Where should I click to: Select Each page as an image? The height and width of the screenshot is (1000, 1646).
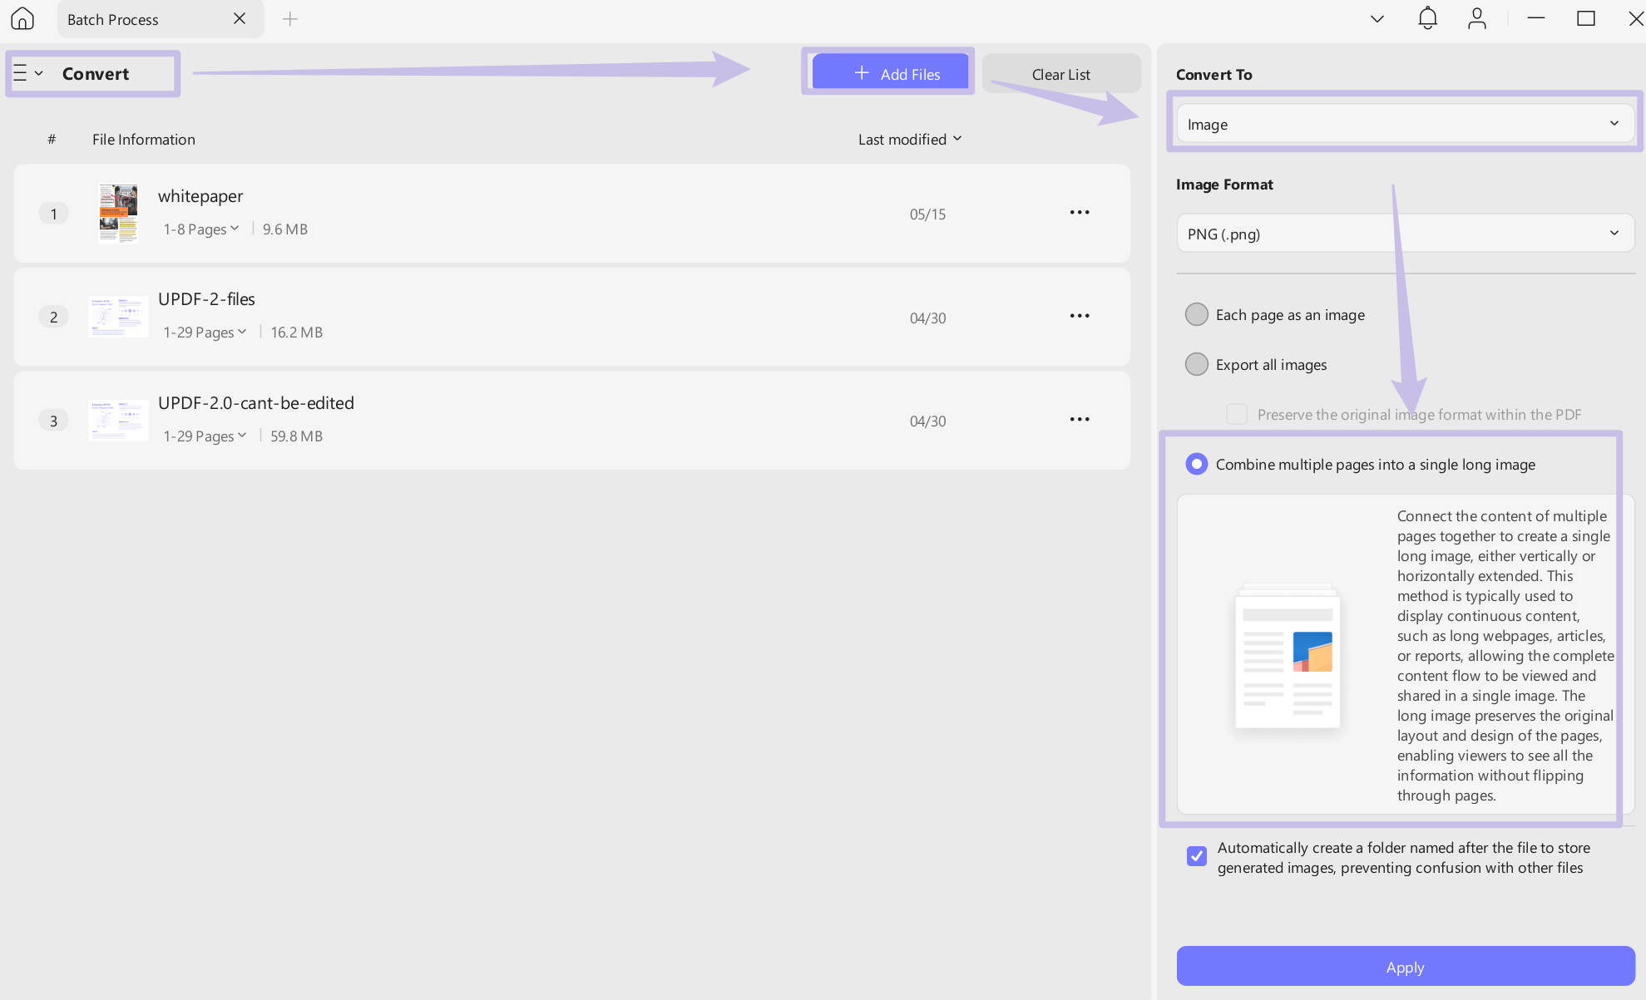(1196, 314)
